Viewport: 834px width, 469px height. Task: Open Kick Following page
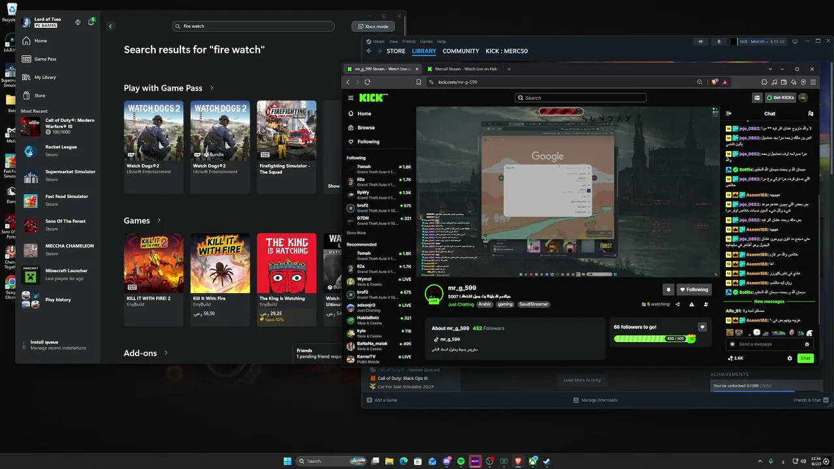tap(380, 141)
